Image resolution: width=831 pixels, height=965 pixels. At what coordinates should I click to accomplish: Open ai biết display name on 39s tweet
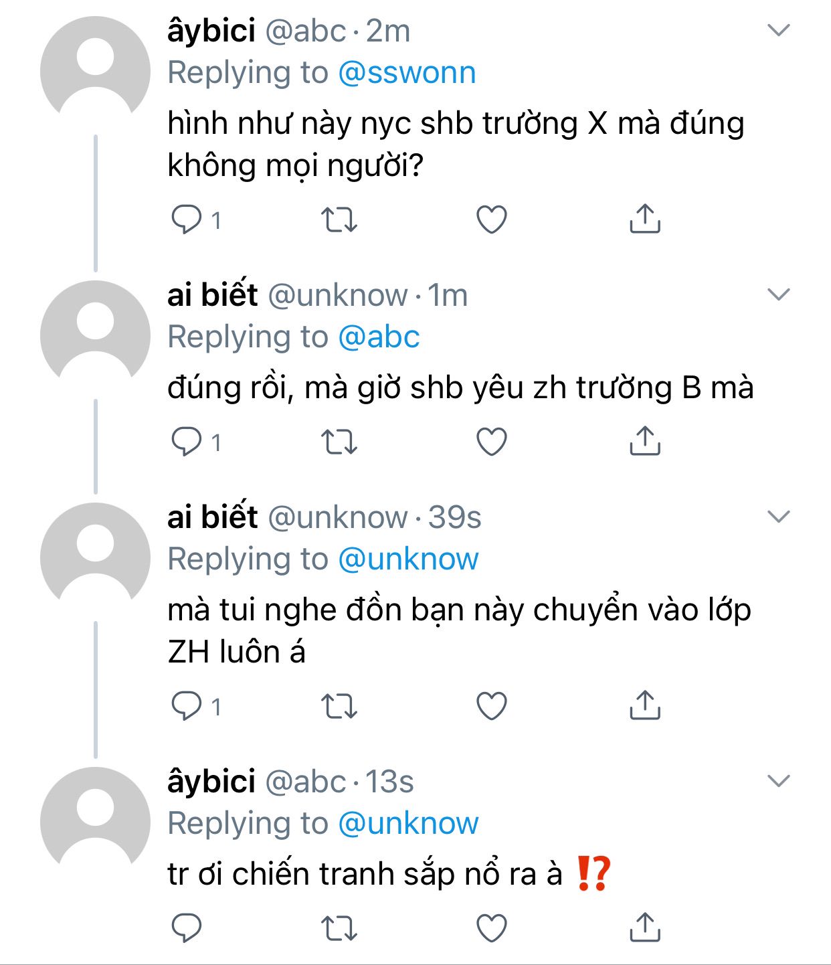[212, 517]
